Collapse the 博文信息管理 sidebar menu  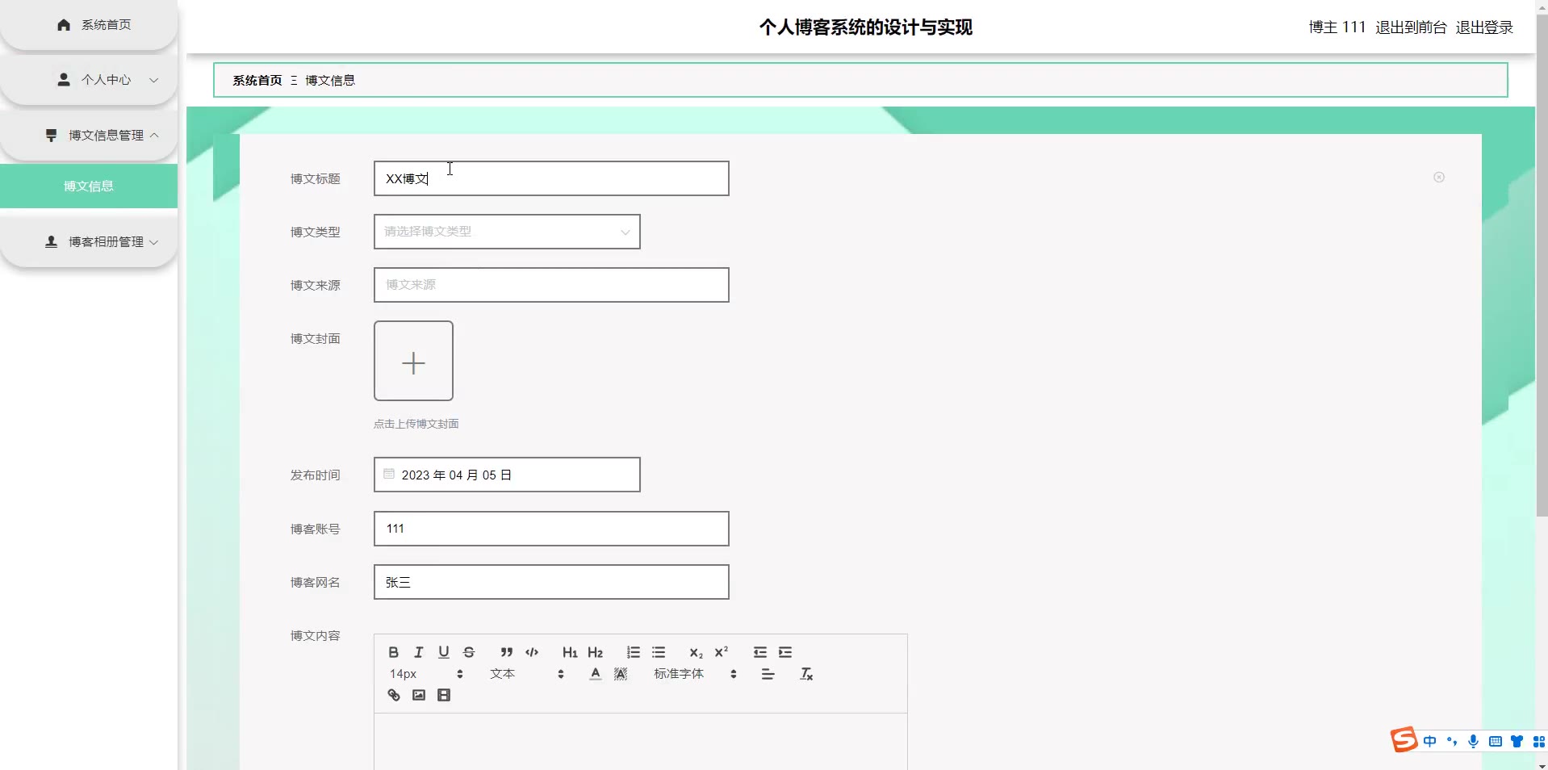[89, 135]
